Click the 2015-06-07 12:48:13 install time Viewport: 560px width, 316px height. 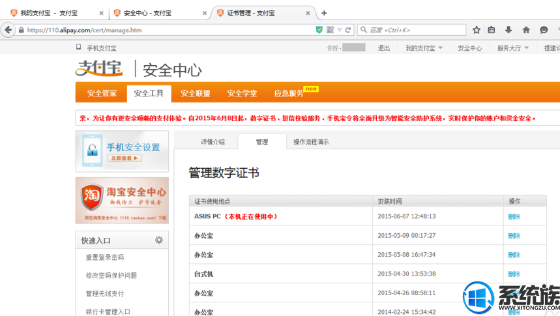(406, 216)
